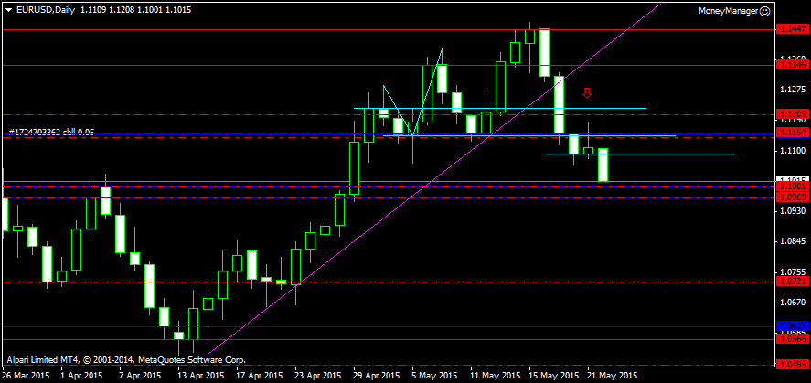Click the 11 May 2015 date label
The width and height of the screenshot is (811, 383).
tap(495, 375)
